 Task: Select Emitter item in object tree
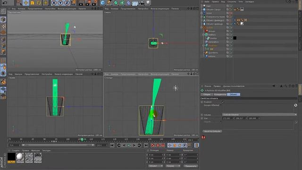213,38
